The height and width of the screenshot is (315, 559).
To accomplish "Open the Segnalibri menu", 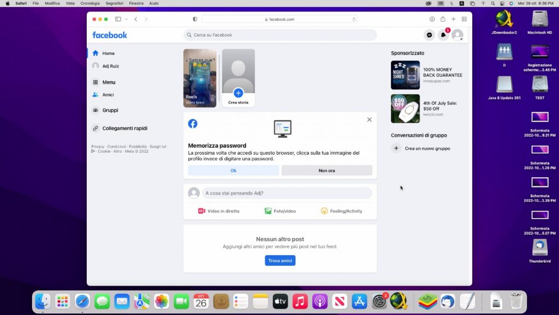I will (x=114, y=3).
